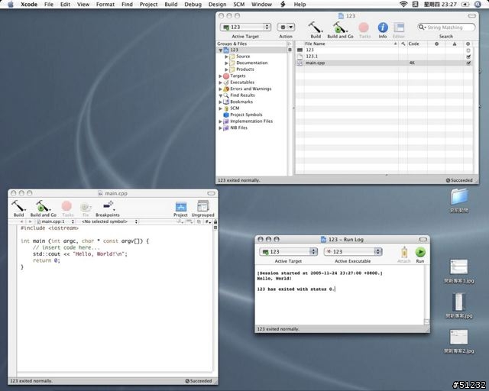This screenshot has width=489, height=391.
Task: Open the Spotlight search icon in menu bar
Action: pyautogui.click(x=478, y=5)
